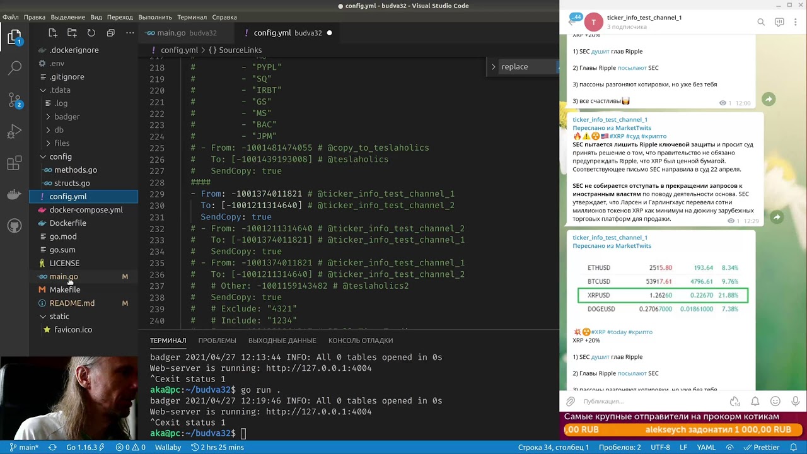Open the Правка menu
The image size is (807, 454).
(x=35, y=17)
